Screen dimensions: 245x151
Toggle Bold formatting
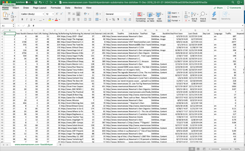(x=22, y=19)
